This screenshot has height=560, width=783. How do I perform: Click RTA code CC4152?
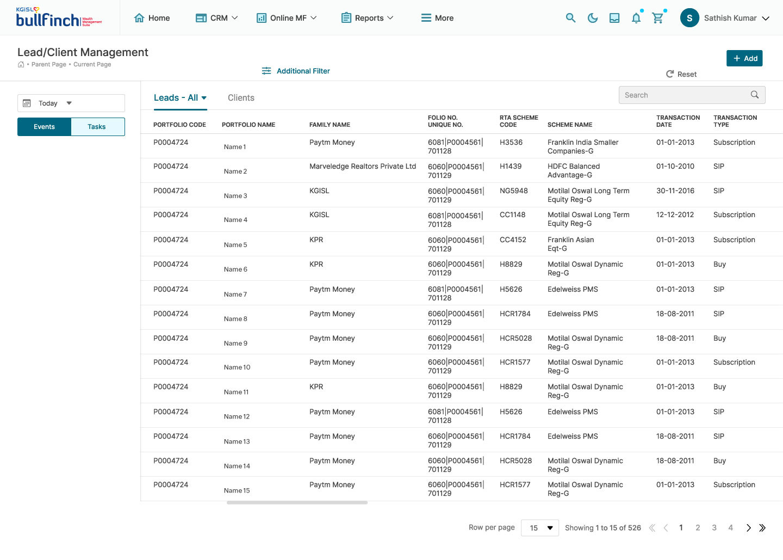(x=513, y=240)
